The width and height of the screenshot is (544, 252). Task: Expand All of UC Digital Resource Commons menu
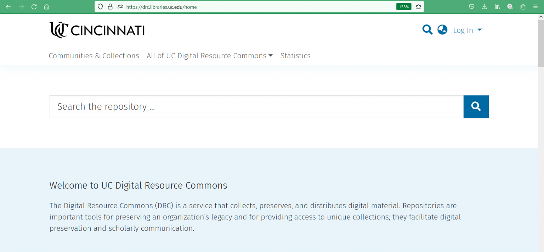click(x=209, y=55)
